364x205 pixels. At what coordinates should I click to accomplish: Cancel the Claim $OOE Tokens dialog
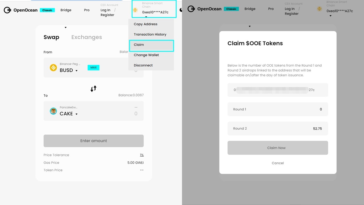[x=278, y=163]
